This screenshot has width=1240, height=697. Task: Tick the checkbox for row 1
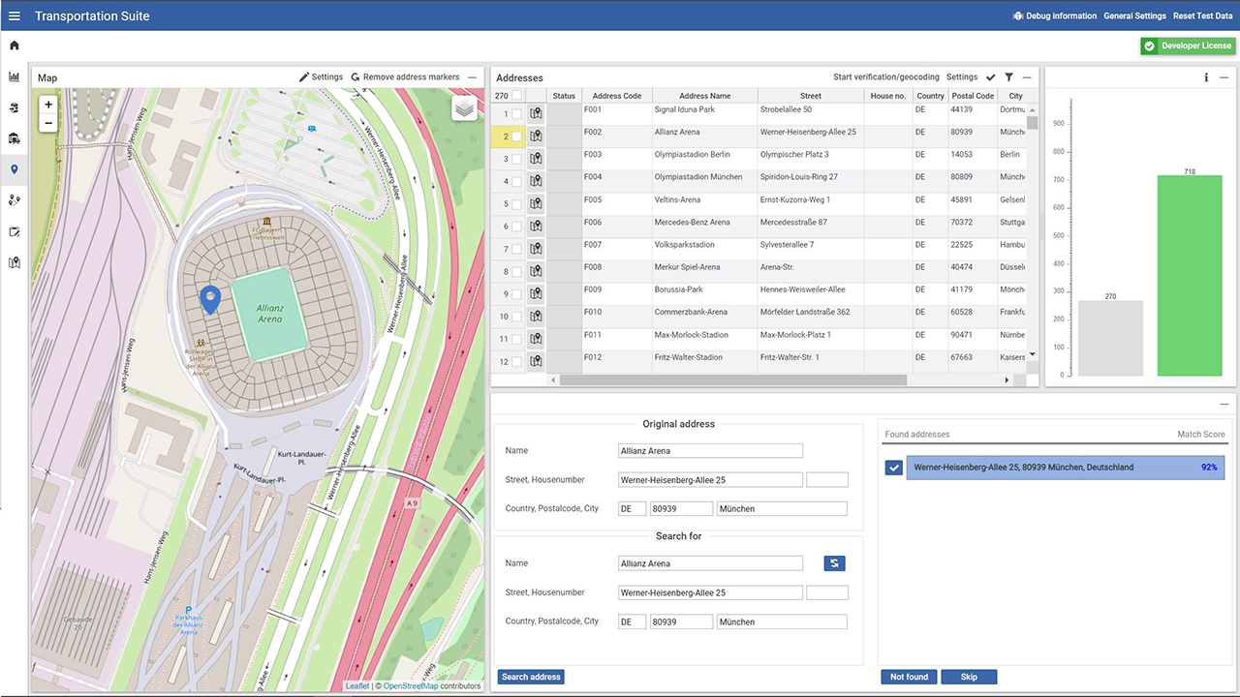click(517, 114)
